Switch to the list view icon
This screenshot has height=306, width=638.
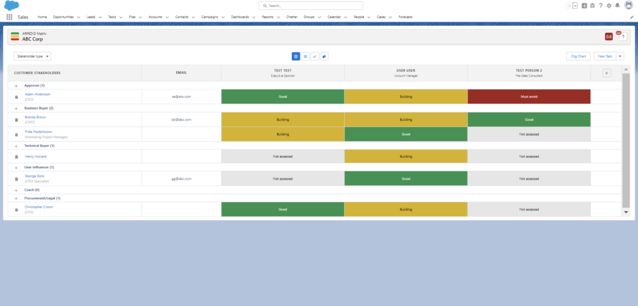[305, 56]
